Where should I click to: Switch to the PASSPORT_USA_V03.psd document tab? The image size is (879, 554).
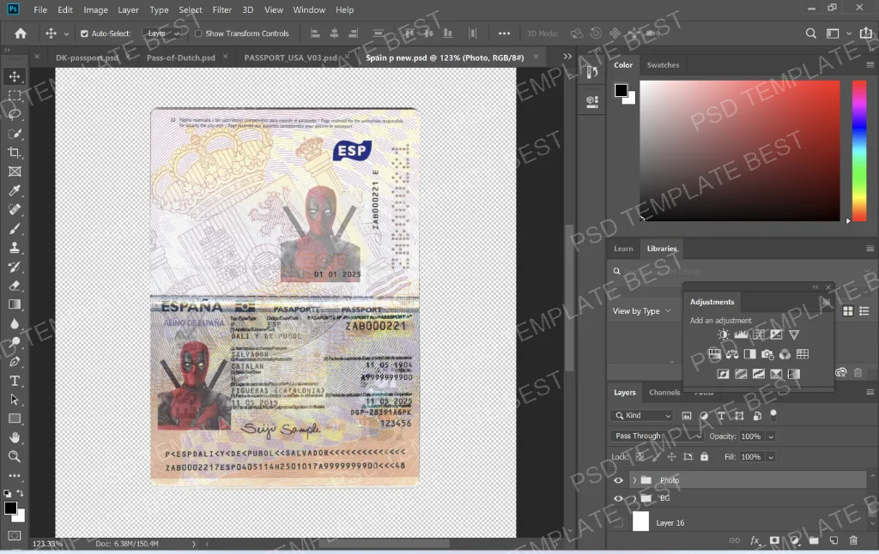coord(290,57)
